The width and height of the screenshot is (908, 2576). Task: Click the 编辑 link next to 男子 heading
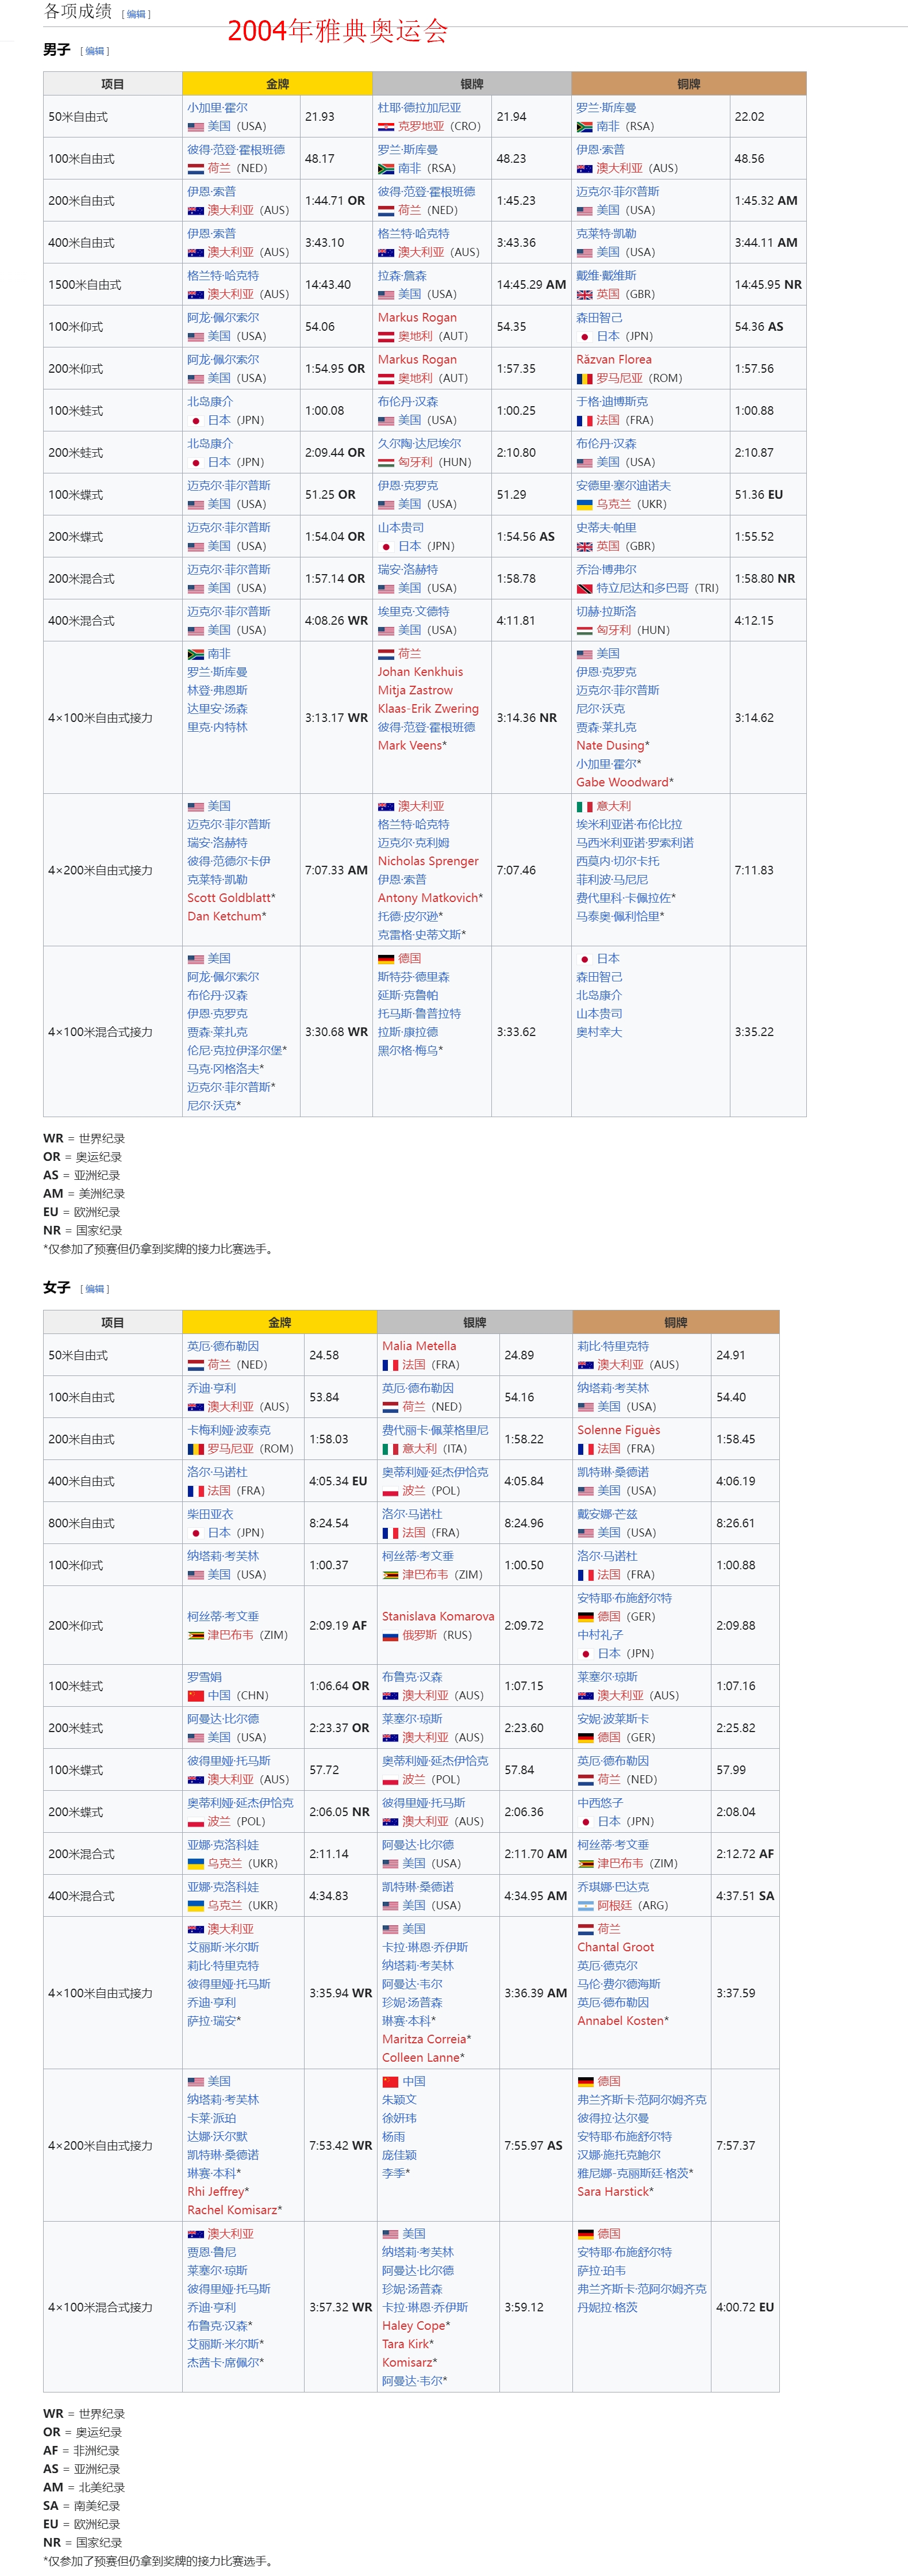click(95, 51)
